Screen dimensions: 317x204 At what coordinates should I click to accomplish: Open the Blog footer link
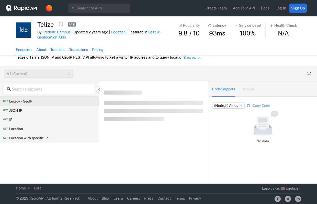[x=105, y=198]
